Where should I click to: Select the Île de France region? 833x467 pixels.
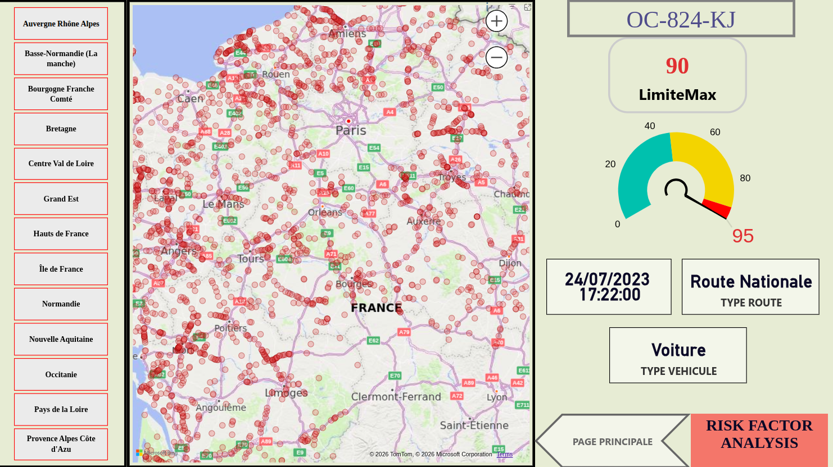coord(61,269)
